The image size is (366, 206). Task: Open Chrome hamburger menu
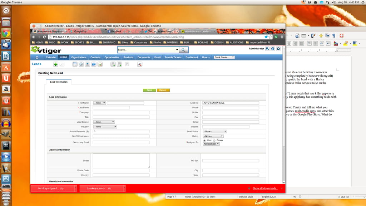coord(282,37)
